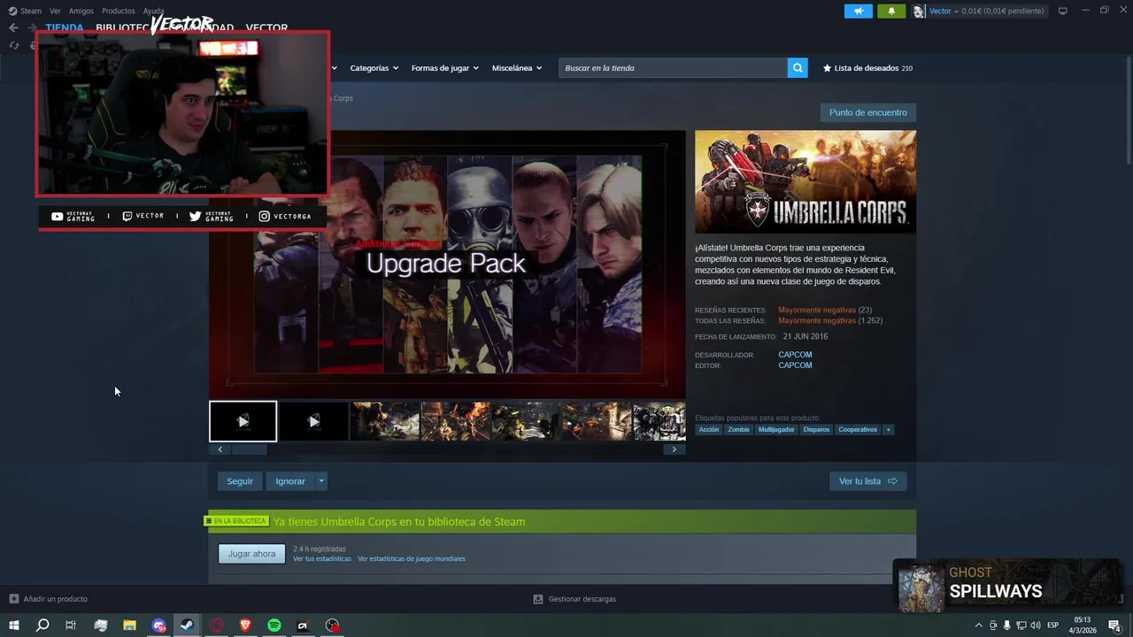Click the star icon by Lista de deseados
The width and height of the screenshot is (1133, 637).
tap(828, 68)
